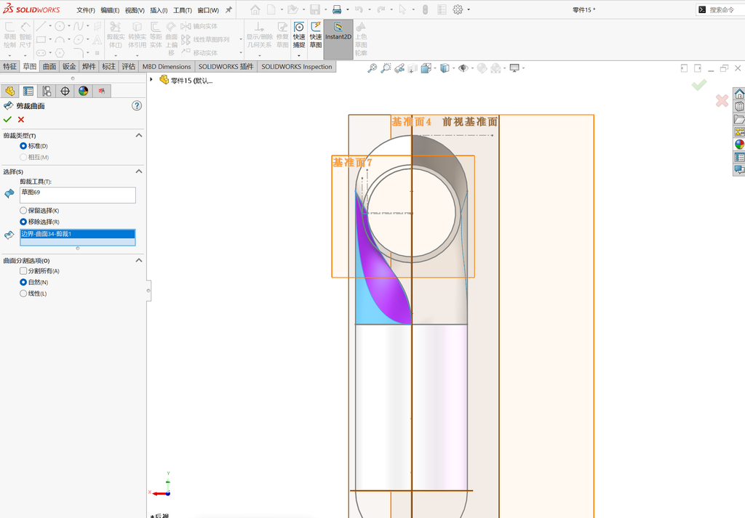
Task: Open Hide/Show Items dropdown arrow
Action: pos(472,68)
